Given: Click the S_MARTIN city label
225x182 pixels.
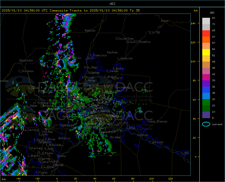Looking at the screenshot, I should point(103,111).
